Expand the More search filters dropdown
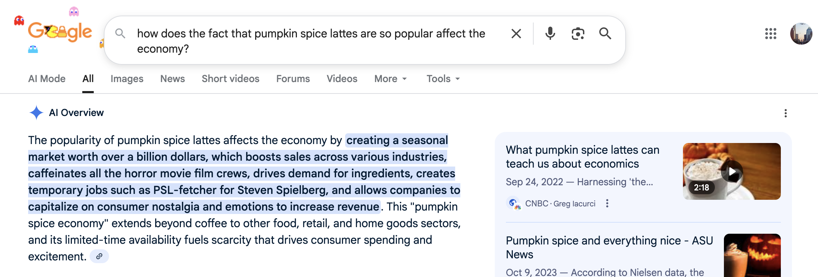 [391, 79]
